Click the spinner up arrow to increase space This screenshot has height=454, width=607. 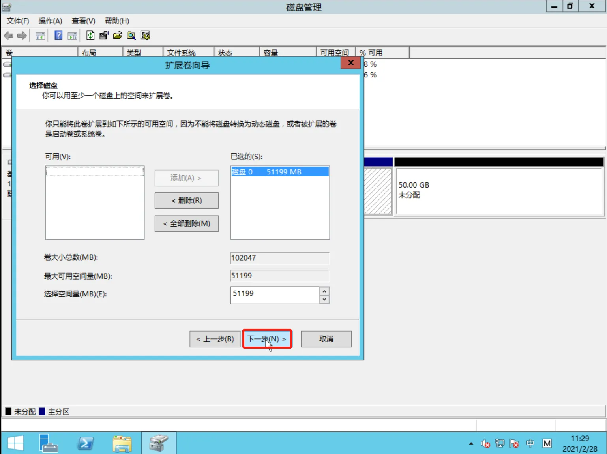pyautogui.click(x=324, y=291)
